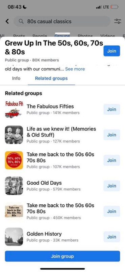Expand description with See more
Viewport: 125px width, 272px height.
pos(75,69)
